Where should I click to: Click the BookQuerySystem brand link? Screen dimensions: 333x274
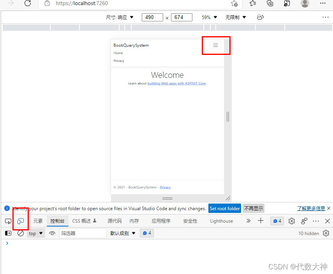tap(131, 45)
